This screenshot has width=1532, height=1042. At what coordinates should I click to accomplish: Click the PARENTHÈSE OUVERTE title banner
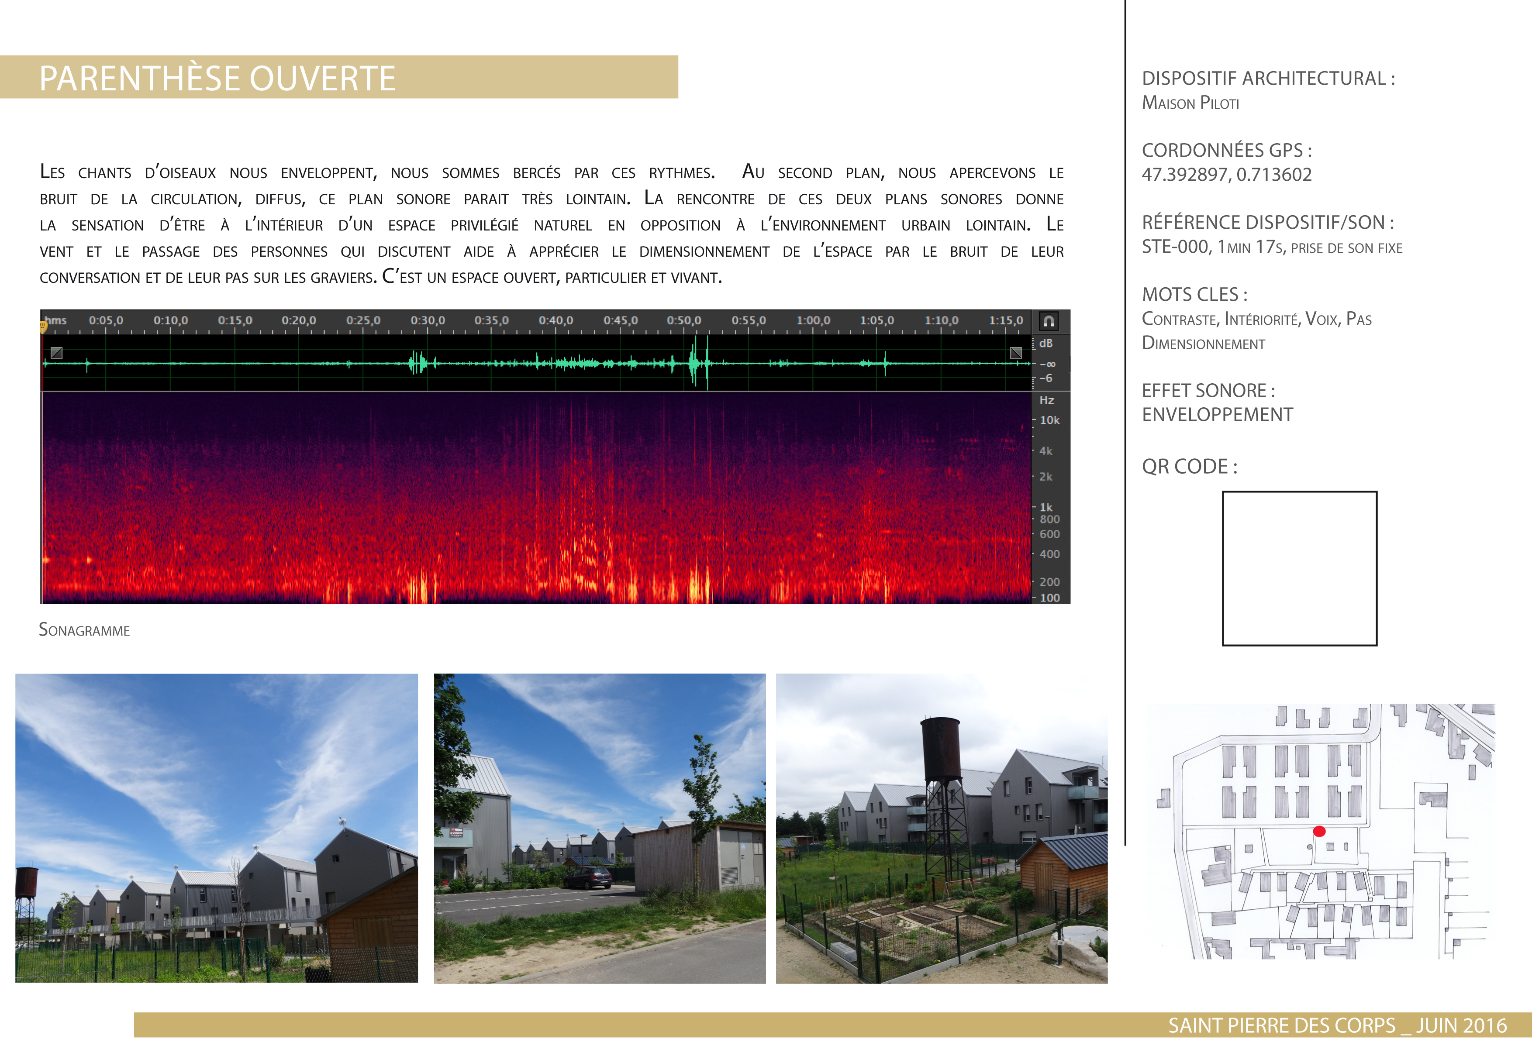[x=339, y=77]
